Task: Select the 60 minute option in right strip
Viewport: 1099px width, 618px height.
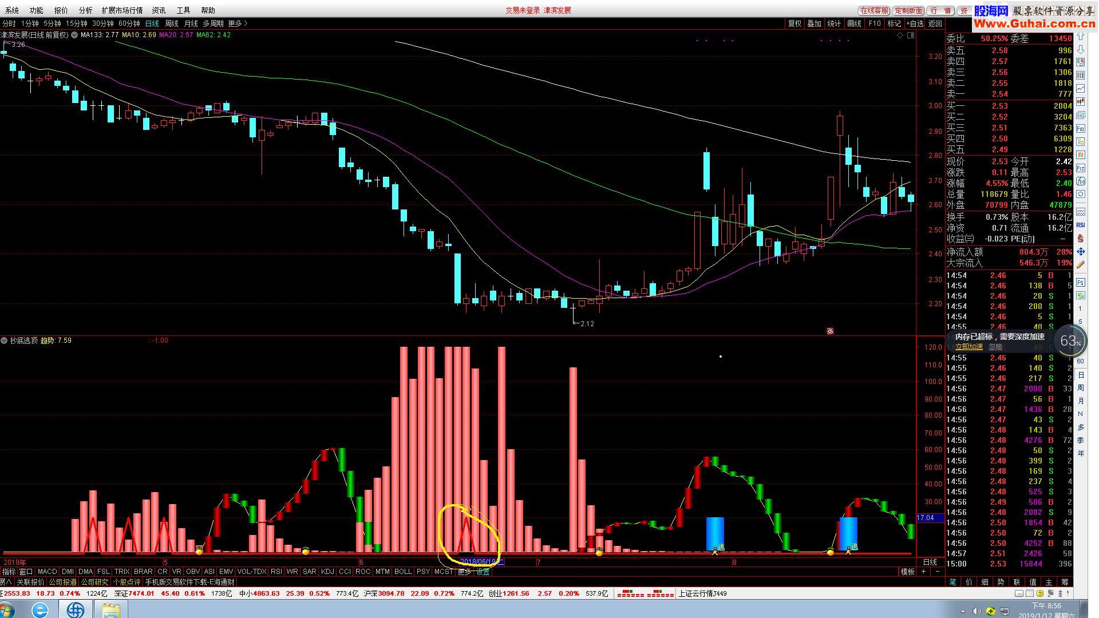Action: click(1081, 361)
